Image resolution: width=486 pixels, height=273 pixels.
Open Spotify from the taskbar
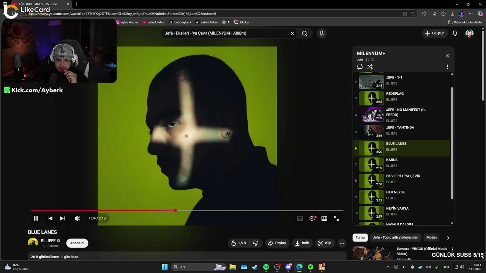pos(266,267)
